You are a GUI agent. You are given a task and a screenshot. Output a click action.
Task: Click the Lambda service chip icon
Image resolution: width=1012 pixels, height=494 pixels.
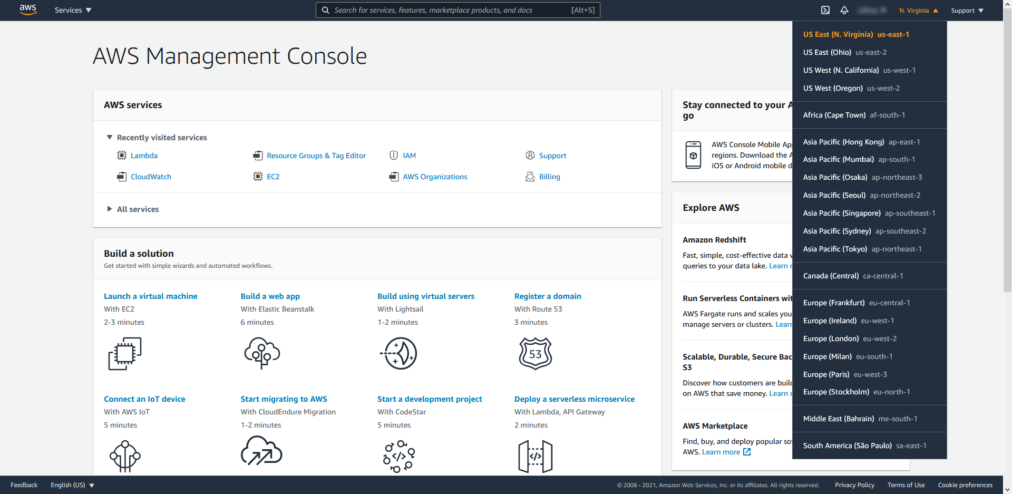pyautogui.click(x=122, y=156)
